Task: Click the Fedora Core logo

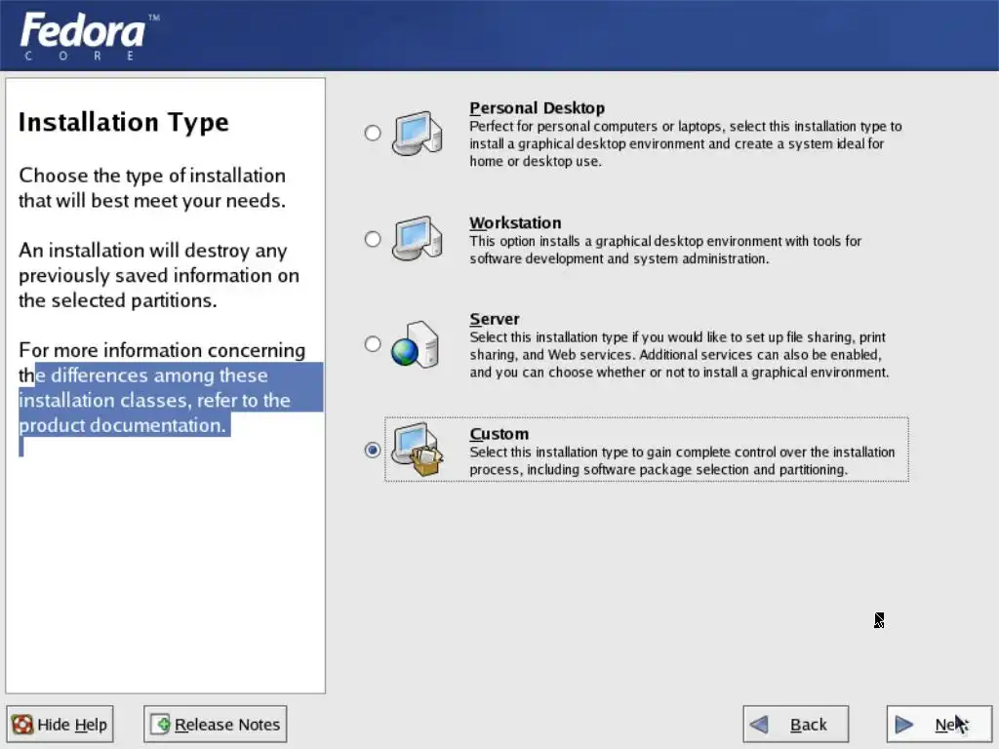Action: pyautogui.click(x=89, y=36)
